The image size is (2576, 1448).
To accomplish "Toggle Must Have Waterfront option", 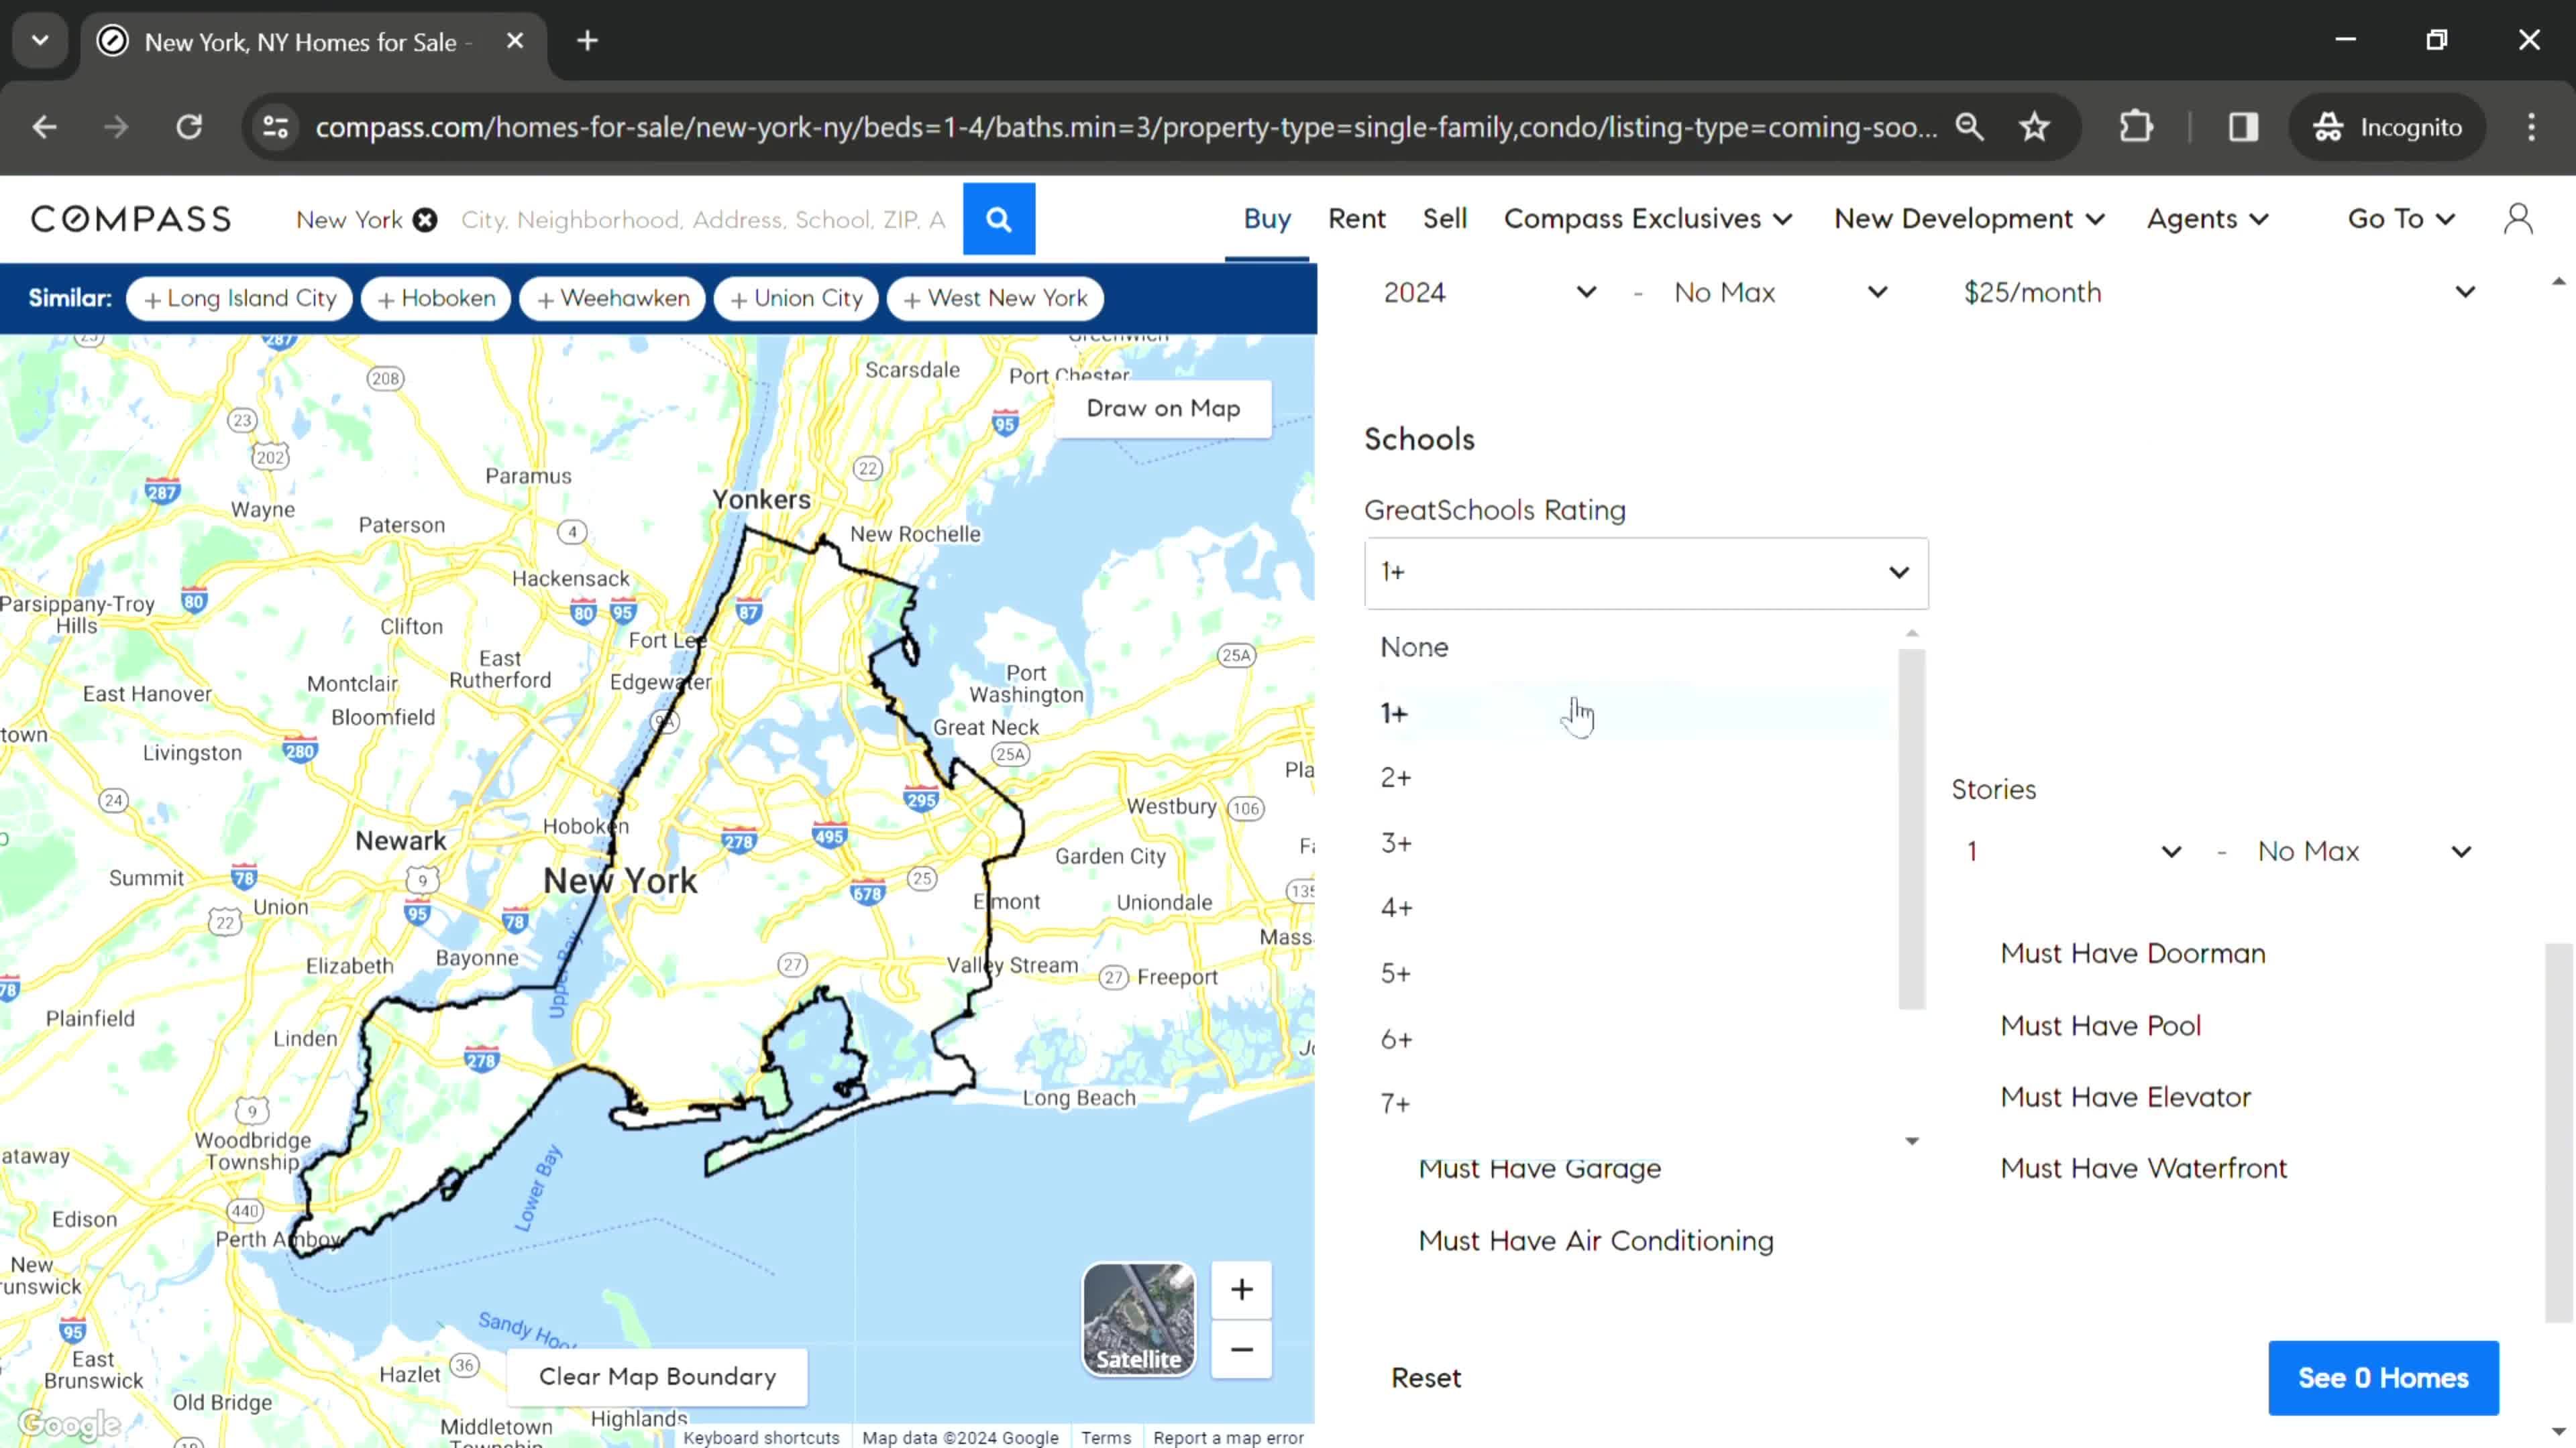I will (2143, 1168).
